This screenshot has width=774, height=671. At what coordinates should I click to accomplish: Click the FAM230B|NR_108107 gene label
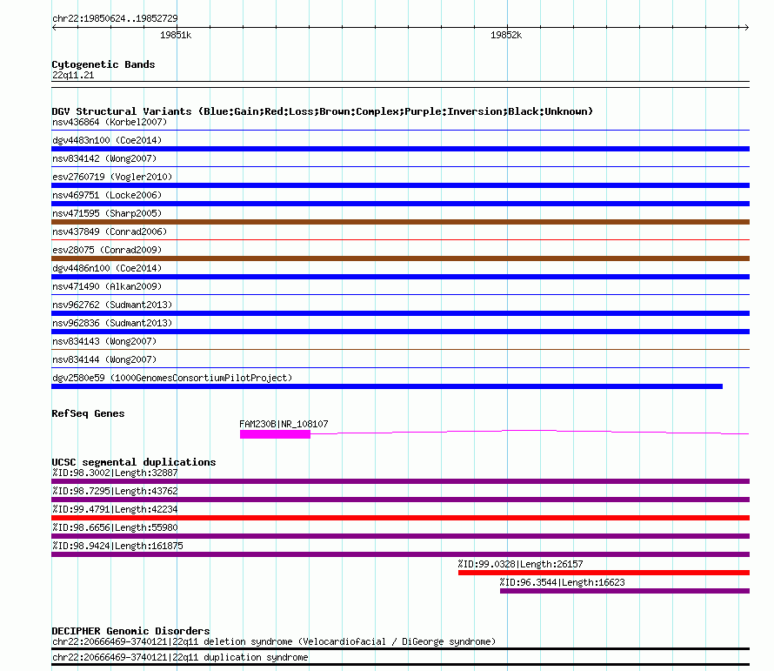coord(284,424)
